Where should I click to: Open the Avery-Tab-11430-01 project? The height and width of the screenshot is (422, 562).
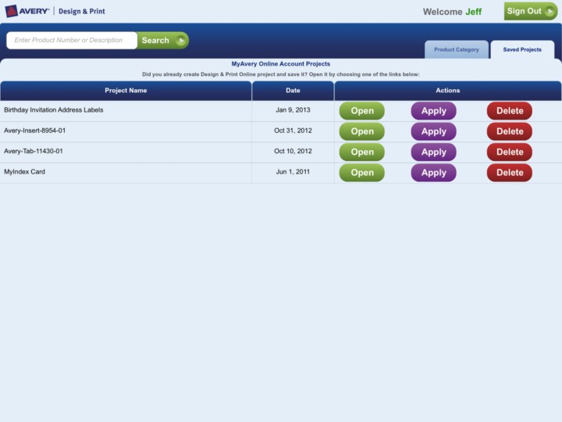(362, 152)
